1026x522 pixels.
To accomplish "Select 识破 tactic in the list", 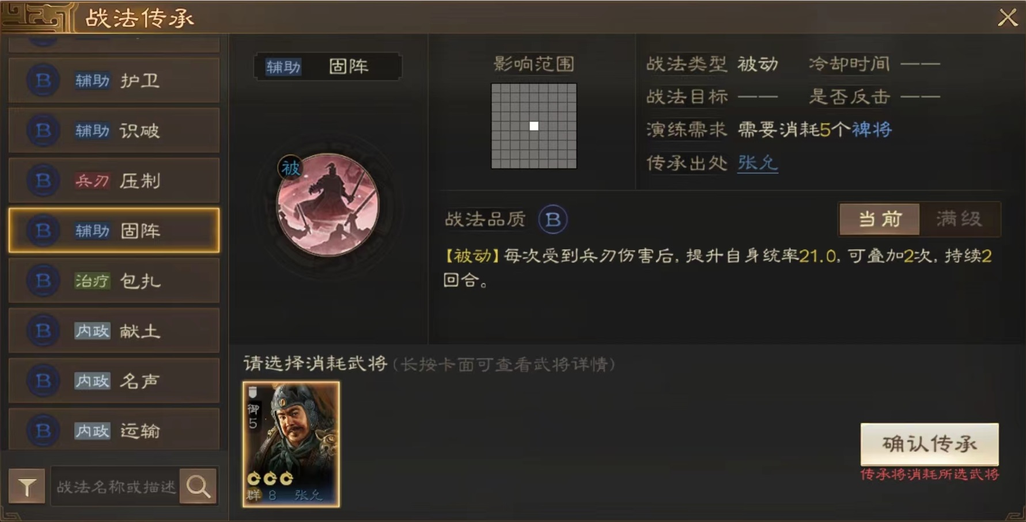I will coord(114,131).
